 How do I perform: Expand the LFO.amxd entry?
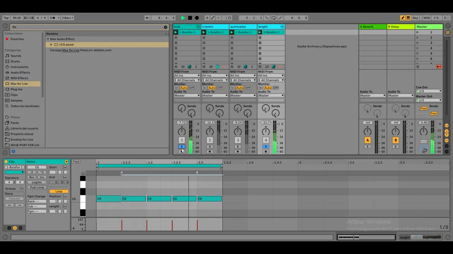point(51,45)
